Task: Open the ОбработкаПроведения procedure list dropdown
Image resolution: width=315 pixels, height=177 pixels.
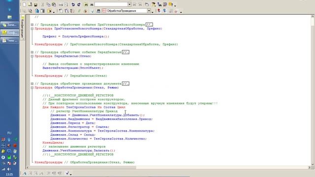Action: tap(149, 11)
